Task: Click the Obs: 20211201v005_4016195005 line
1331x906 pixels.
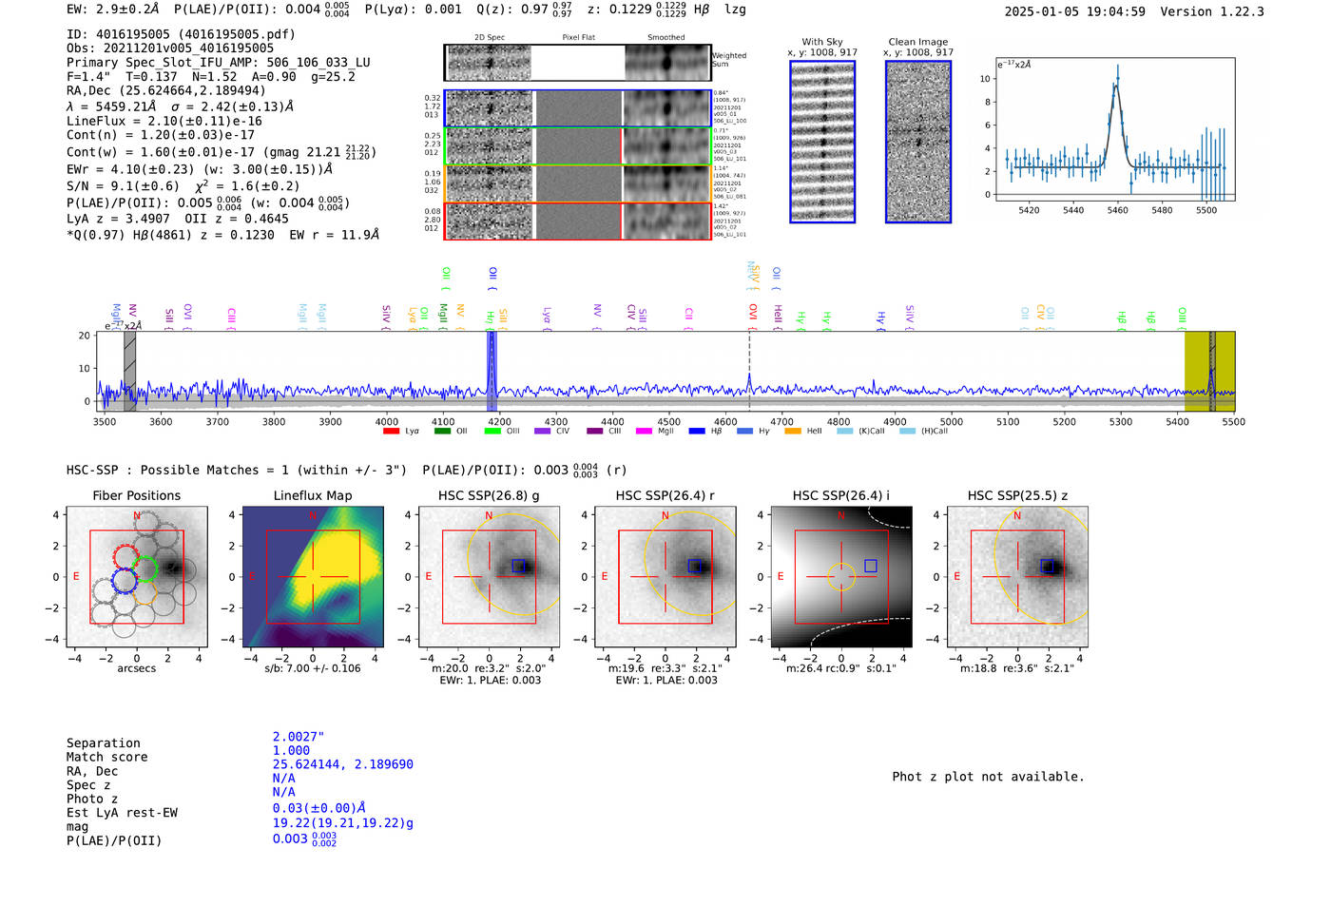Action: click(170, 48)
